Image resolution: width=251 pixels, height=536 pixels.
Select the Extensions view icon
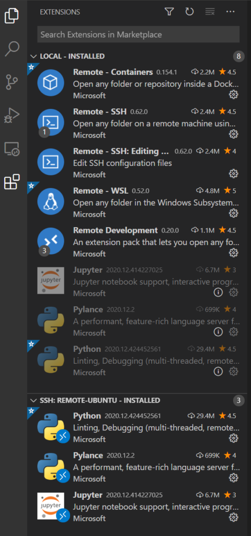pos(12,182)
